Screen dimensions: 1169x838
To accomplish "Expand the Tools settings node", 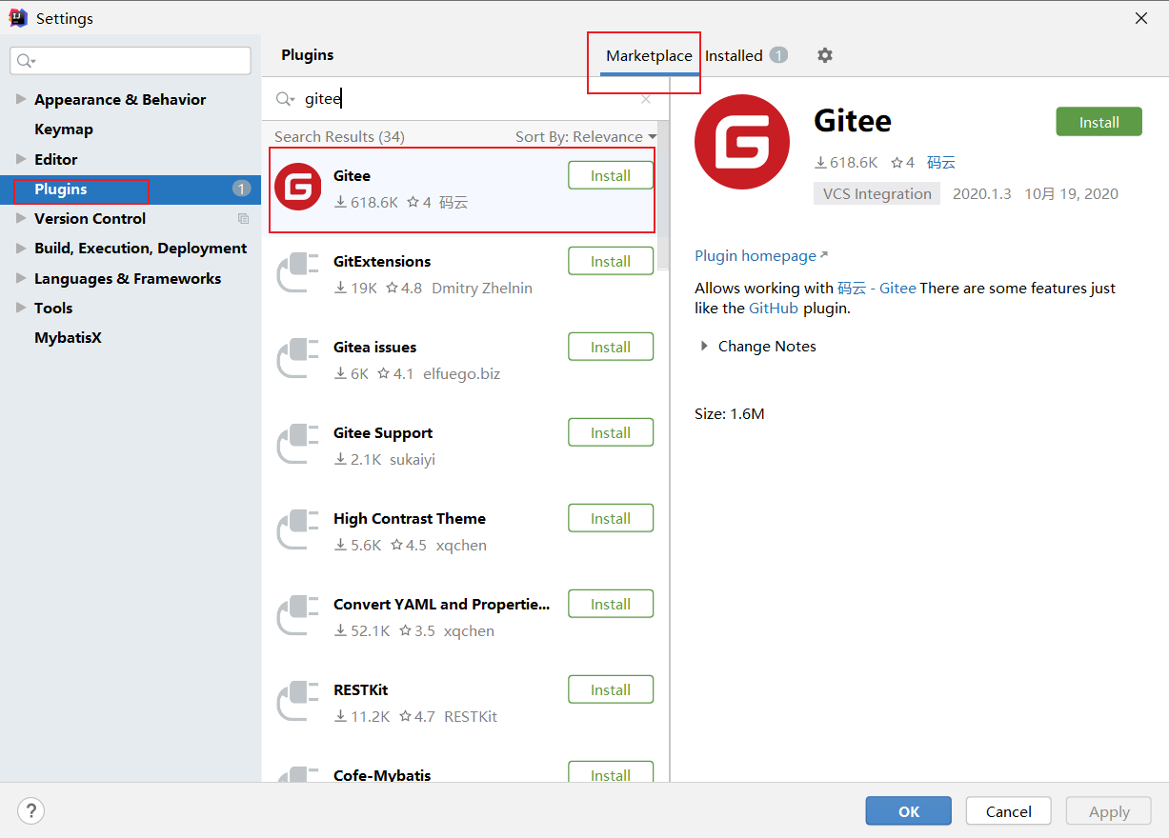I will [21, 308].
